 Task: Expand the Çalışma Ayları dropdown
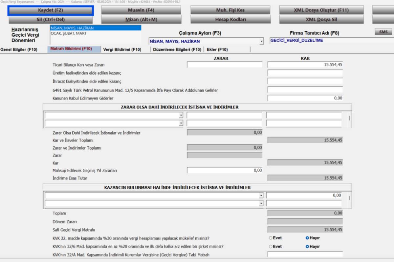(x=261, y=42)
